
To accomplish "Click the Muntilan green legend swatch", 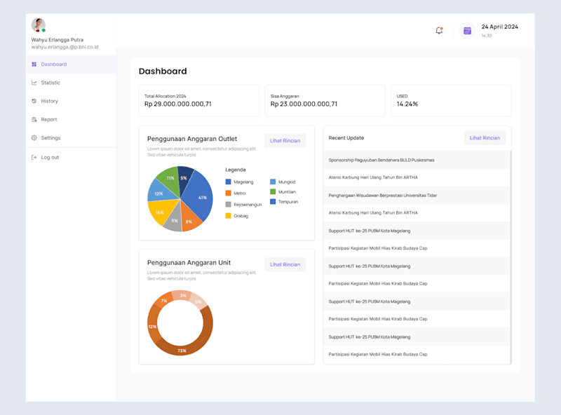I will [x=273, y=192].
